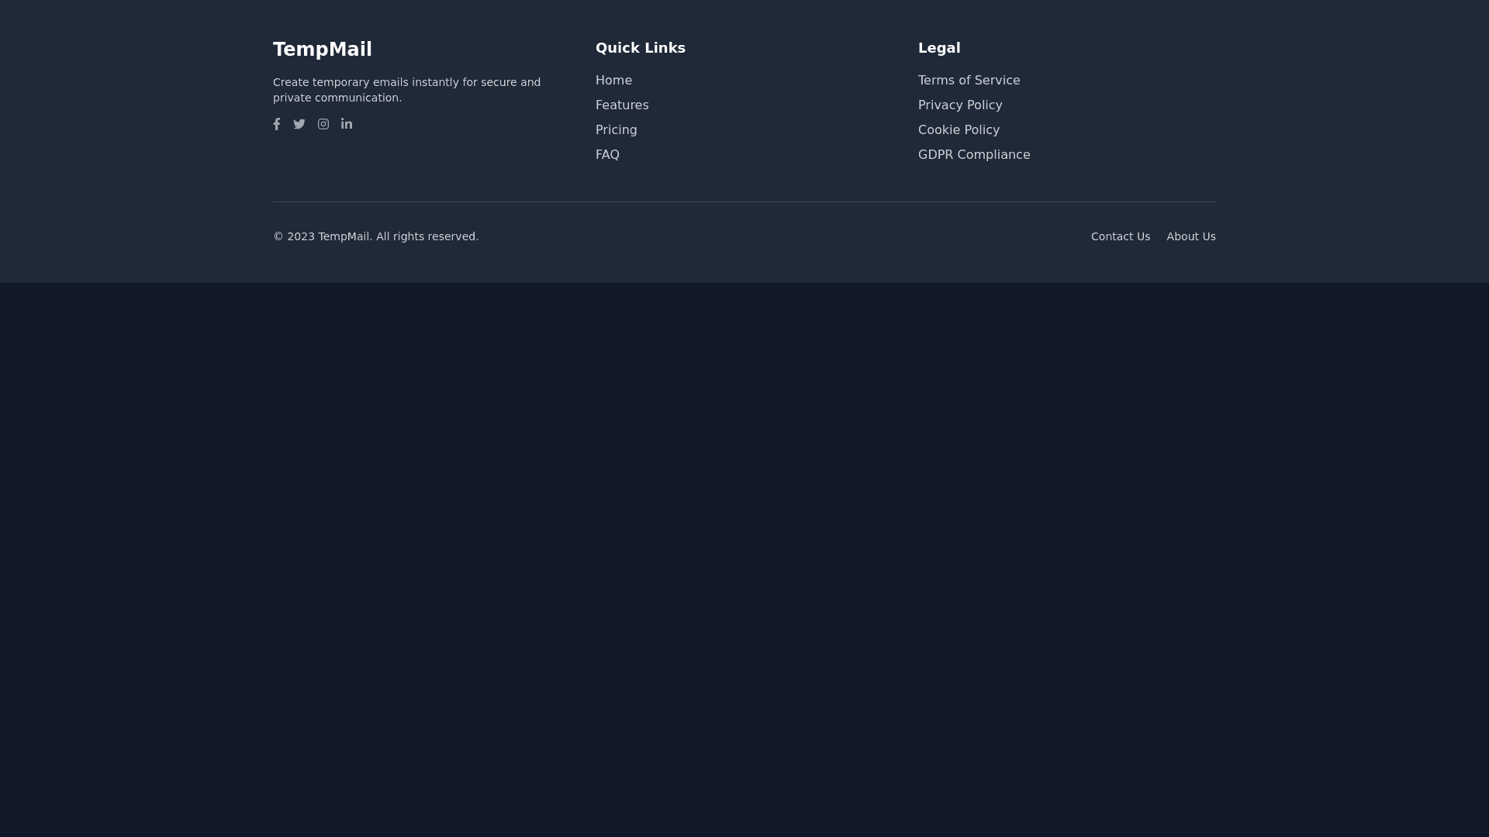The height and width of the screenshot is (837, 1489).
Task: Open the LinkedIn icon in footer
Action: pyautogui.click(x=347, y=124)
